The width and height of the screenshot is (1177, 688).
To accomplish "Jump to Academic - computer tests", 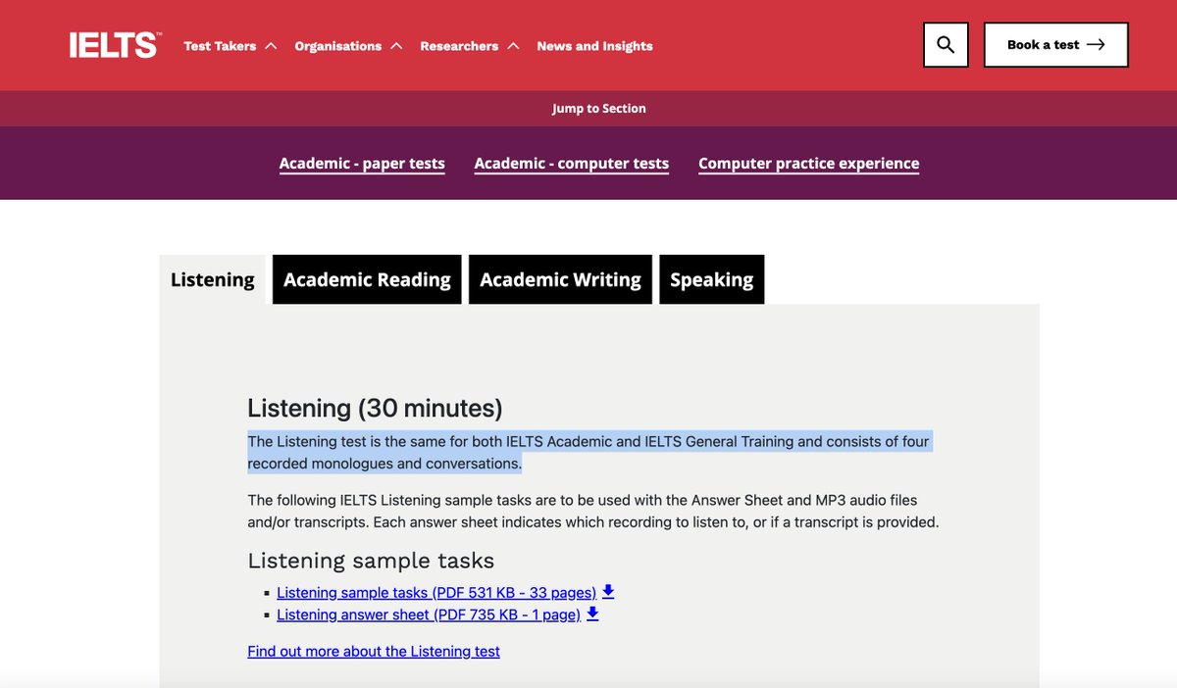I will click(x=572, y=164).
